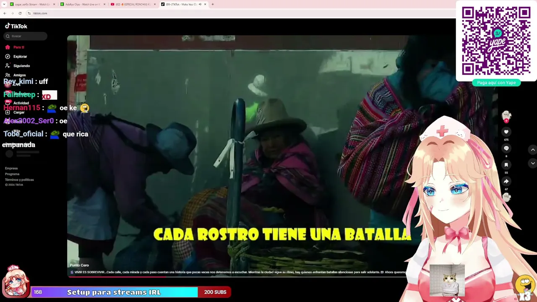View site information for tiktok.com
537x302 pixels.
click(x=29, y=13)
